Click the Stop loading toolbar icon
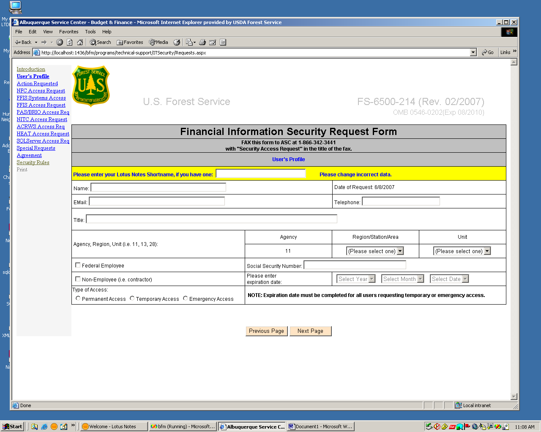541x432 pixels. point(60,42)
